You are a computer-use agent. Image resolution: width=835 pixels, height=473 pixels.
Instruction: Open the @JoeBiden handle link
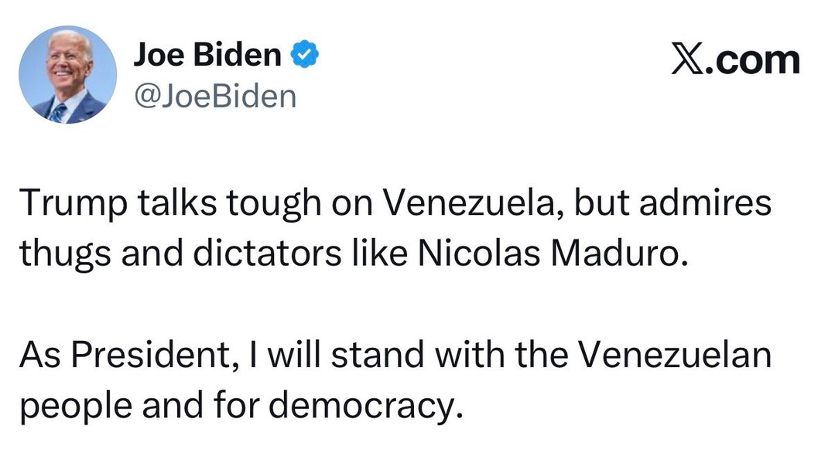click(214, 97)
